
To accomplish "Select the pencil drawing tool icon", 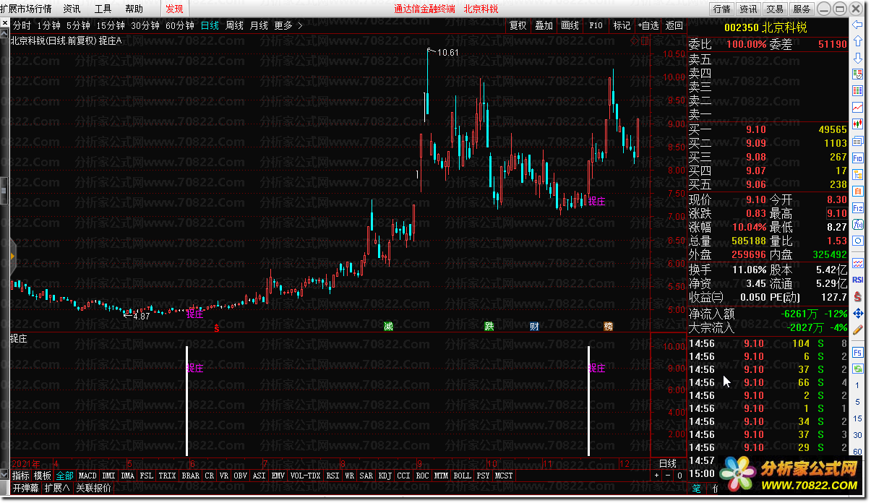I will click(857, 330).
